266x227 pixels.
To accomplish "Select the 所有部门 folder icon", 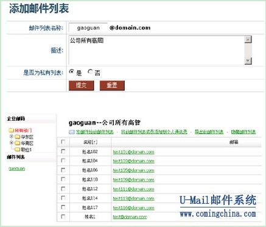I will pos(12,130).
